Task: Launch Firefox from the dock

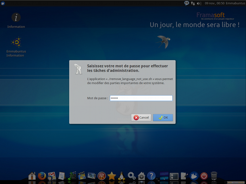Action: point(42,176)
